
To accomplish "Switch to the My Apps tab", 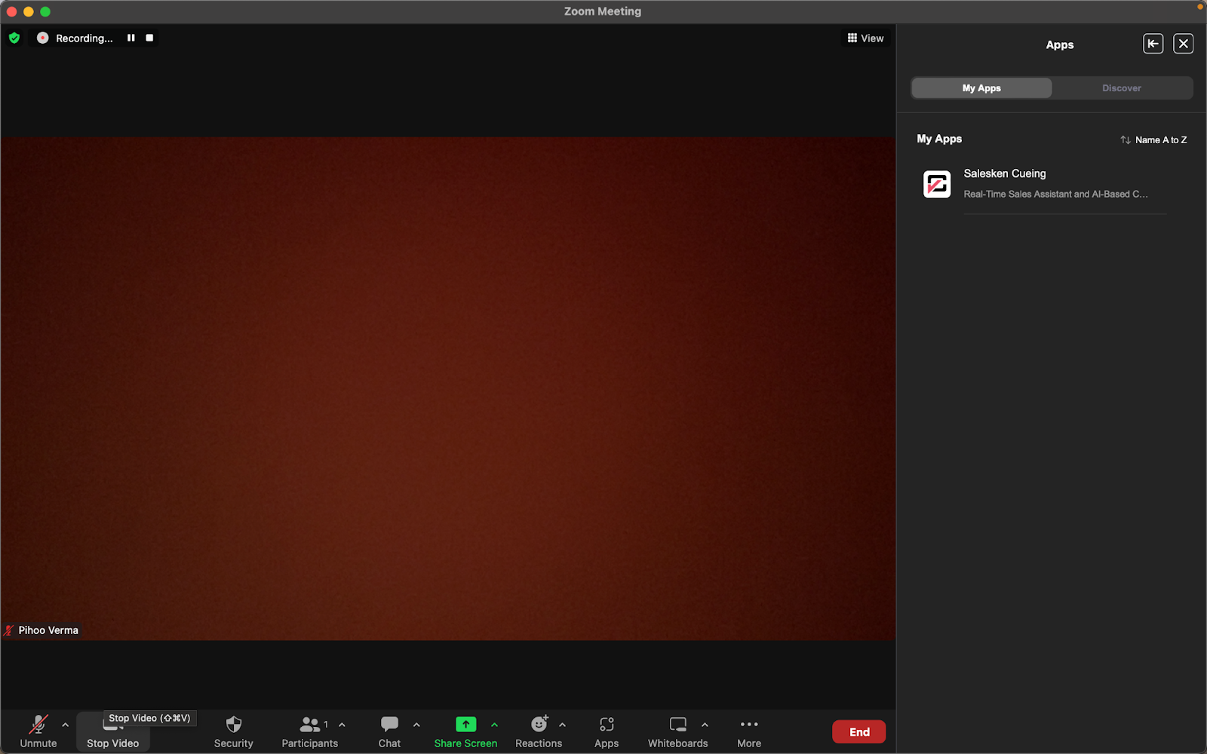I will pyautogui.click(x=981, y=88).
